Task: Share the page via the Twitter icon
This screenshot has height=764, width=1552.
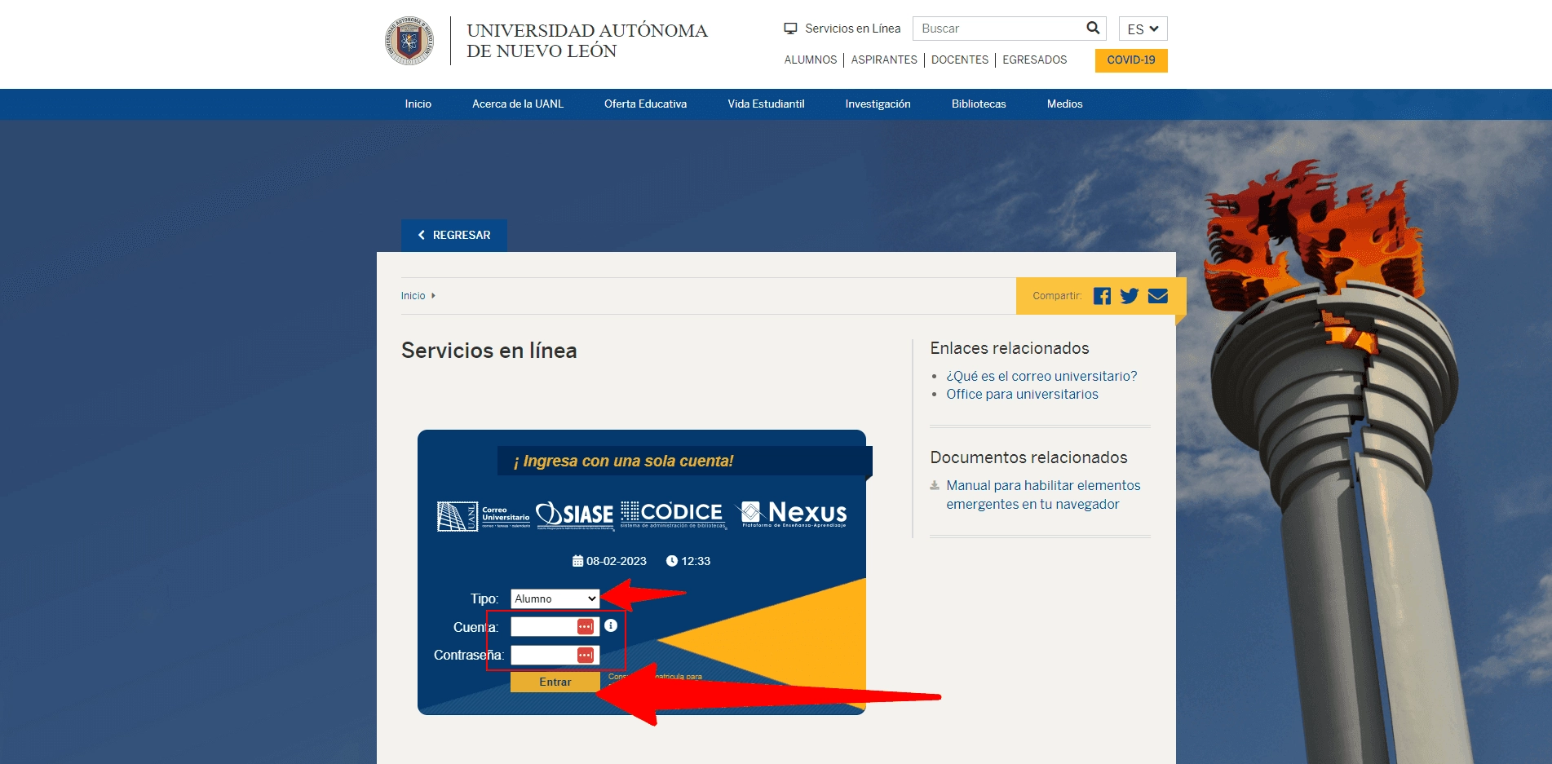Action: 1129,296
